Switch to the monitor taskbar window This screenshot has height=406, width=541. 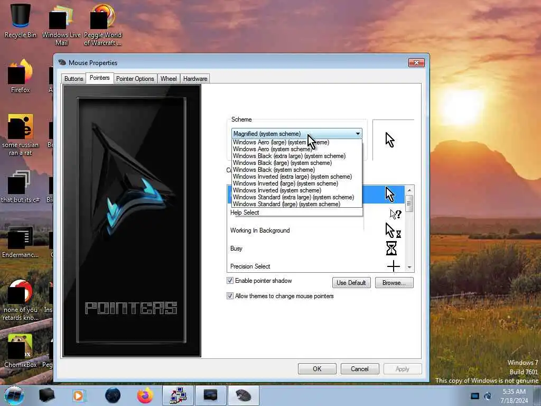(210, 395)
